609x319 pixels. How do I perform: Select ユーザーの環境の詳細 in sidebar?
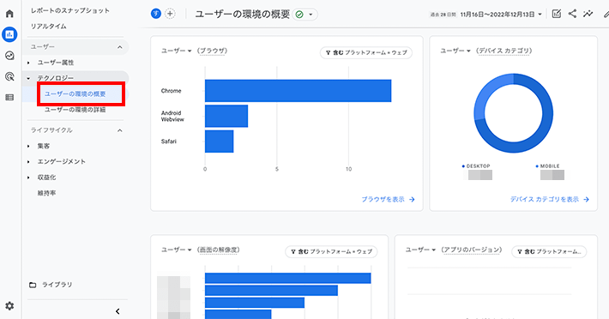click(75, 110)
